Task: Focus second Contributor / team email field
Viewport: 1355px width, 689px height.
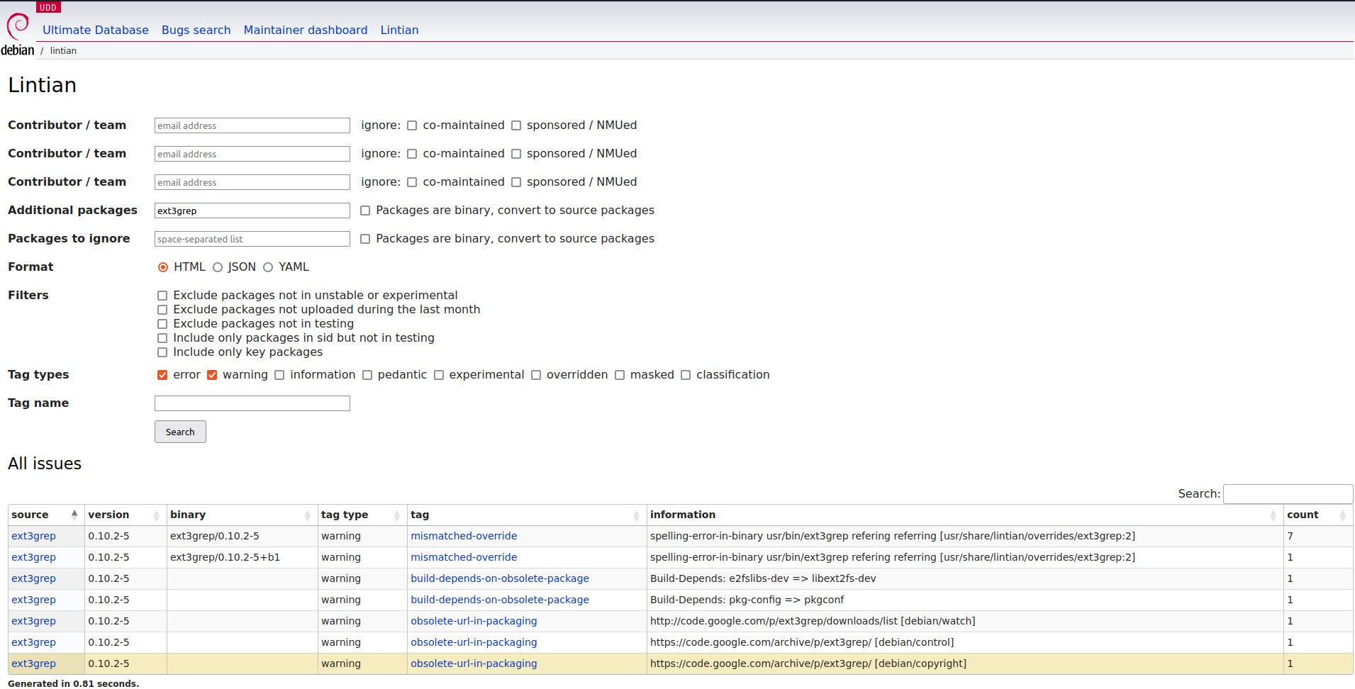Action: 252,154
